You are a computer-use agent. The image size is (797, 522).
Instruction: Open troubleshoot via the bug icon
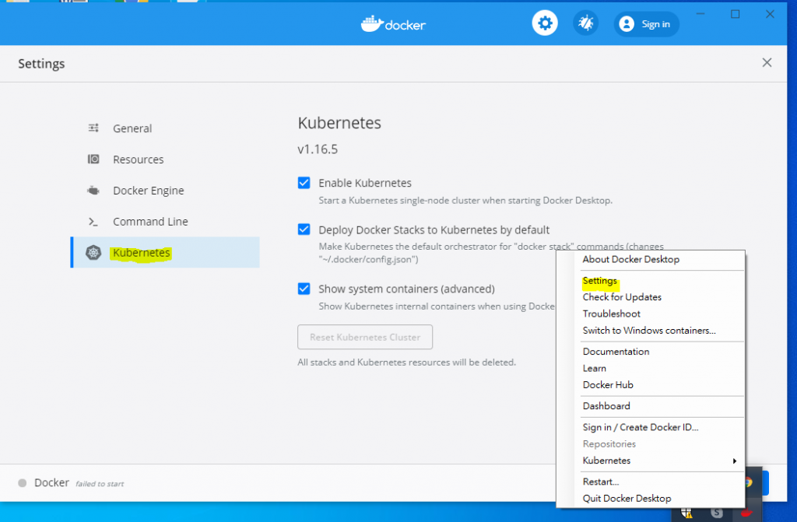tap(585, 23)
